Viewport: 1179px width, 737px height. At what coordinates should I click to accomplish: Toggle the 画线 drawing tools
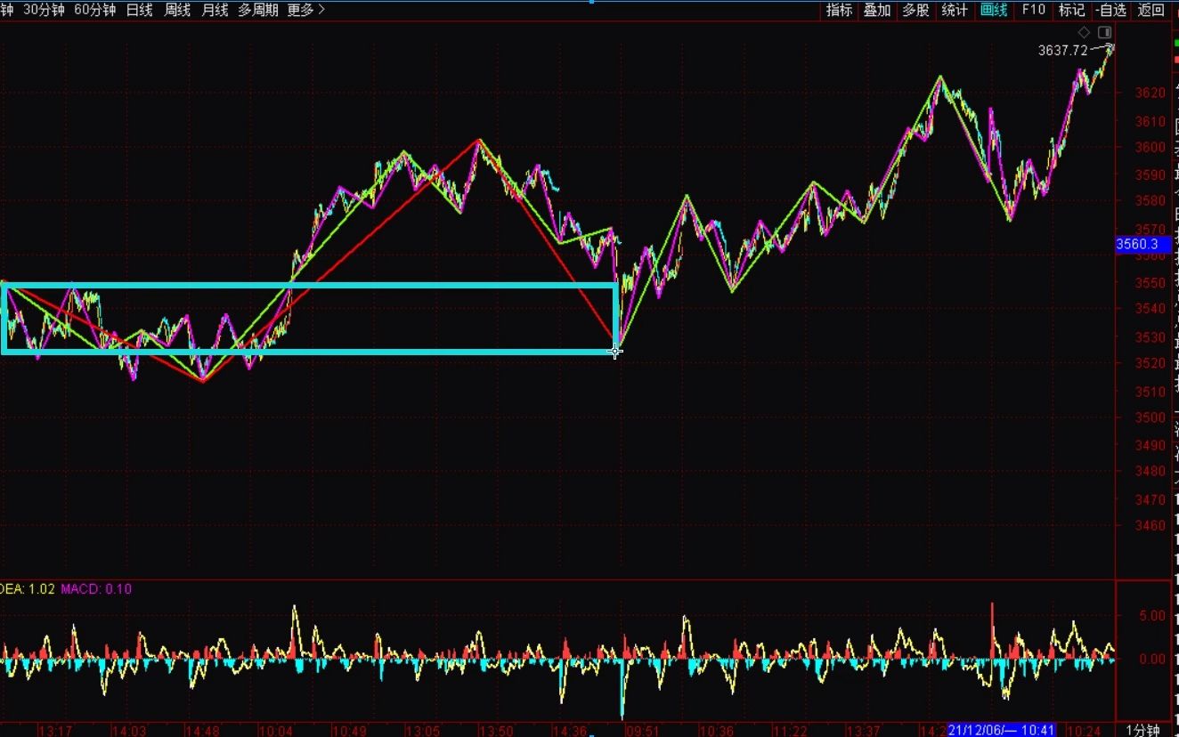point(993,10)
